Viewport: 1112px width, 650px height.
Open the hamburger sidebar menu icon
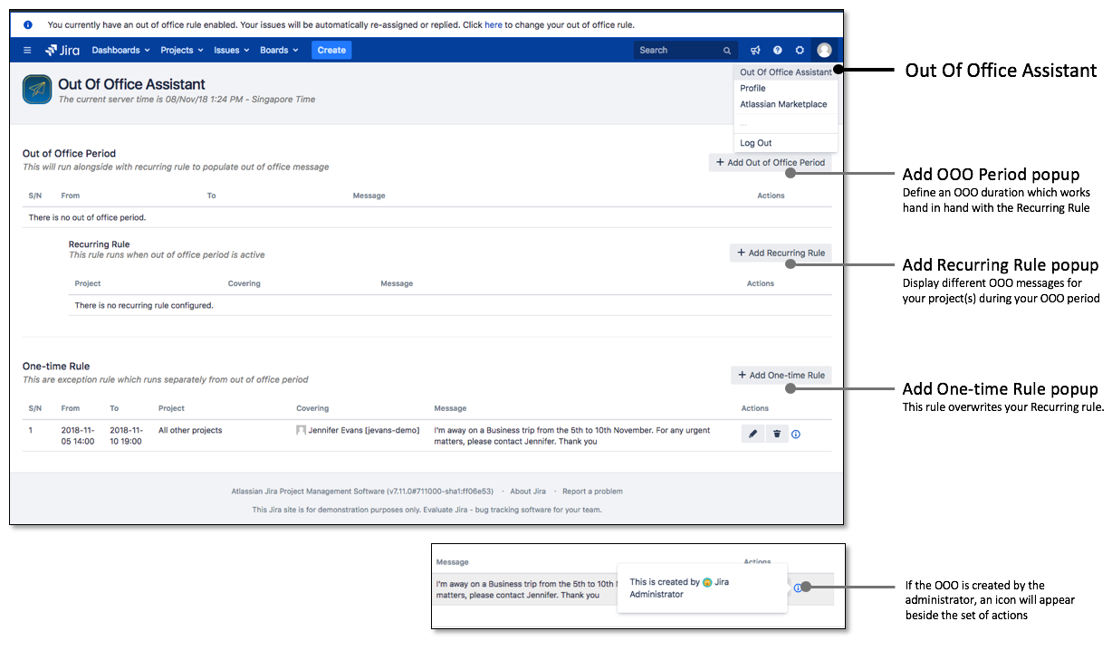click(27, 51)
